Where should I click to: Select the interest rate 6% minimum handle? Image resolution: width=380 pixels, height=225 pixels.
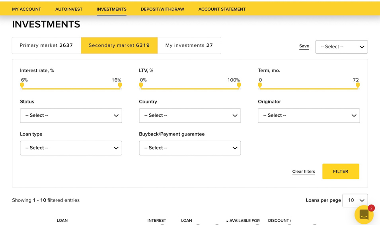(x=22, y=85)
